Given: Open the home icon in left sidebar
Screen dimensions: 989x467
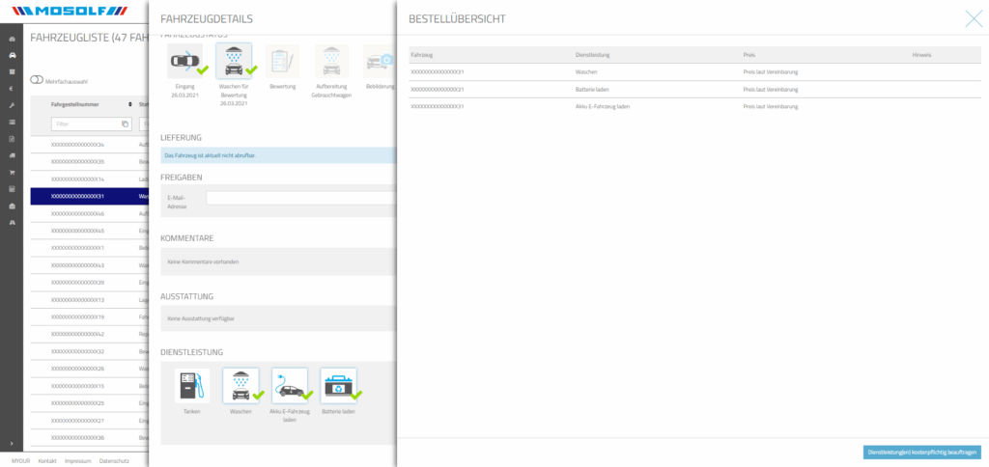Looking at the screenshot, I should pyautogui.click(x=12, y=40).
